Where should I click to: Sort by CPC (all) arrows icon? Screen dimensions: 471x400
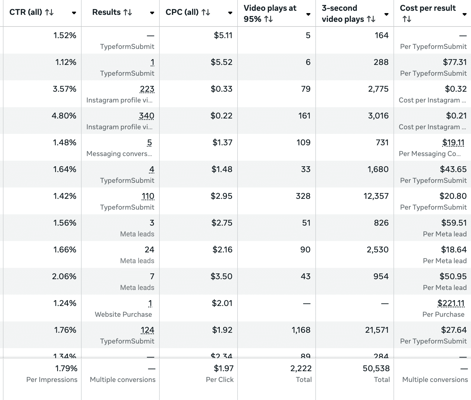[206, 12]
